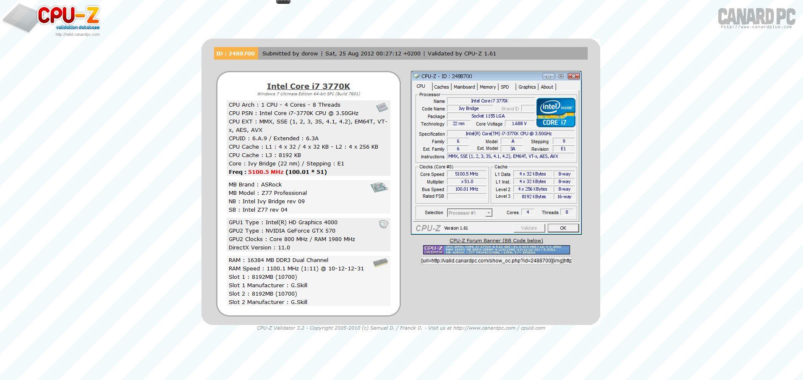803x380 pixels.
Task: Click the CPU-Z window title bar icon
Action: coord(416,76)
